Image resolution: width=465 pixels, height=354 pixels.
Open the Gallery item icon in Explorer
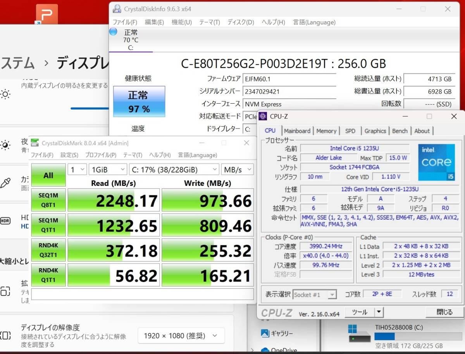(x=265, y=333)
